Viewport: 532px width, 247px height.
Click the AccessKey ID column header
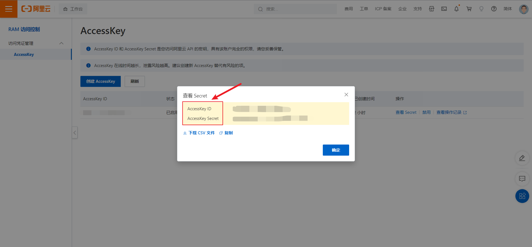pyautogui.click(x=95, y=99)
